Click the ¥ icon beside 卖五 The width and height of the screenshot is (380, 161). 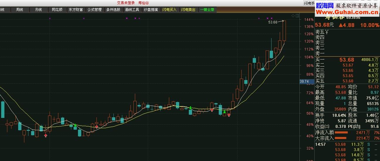tap(326, 32)
